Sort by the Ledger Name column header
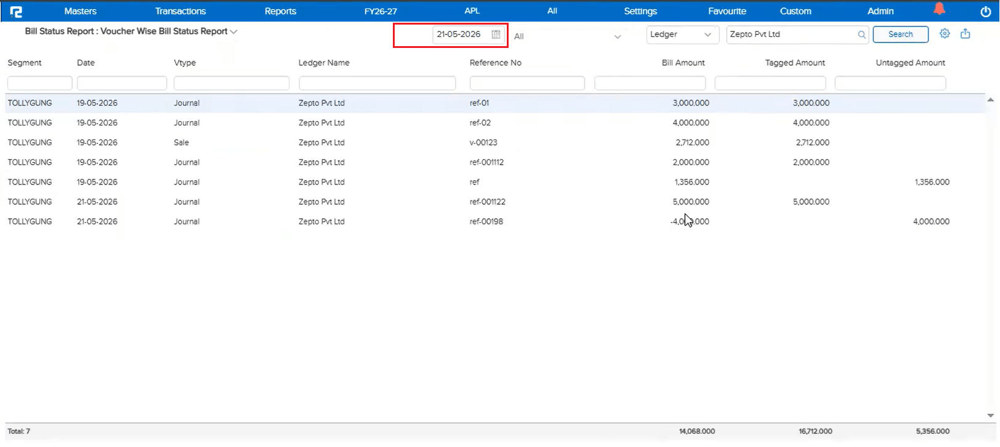Screen dimensions: 1000x447 tap(324, 63)
